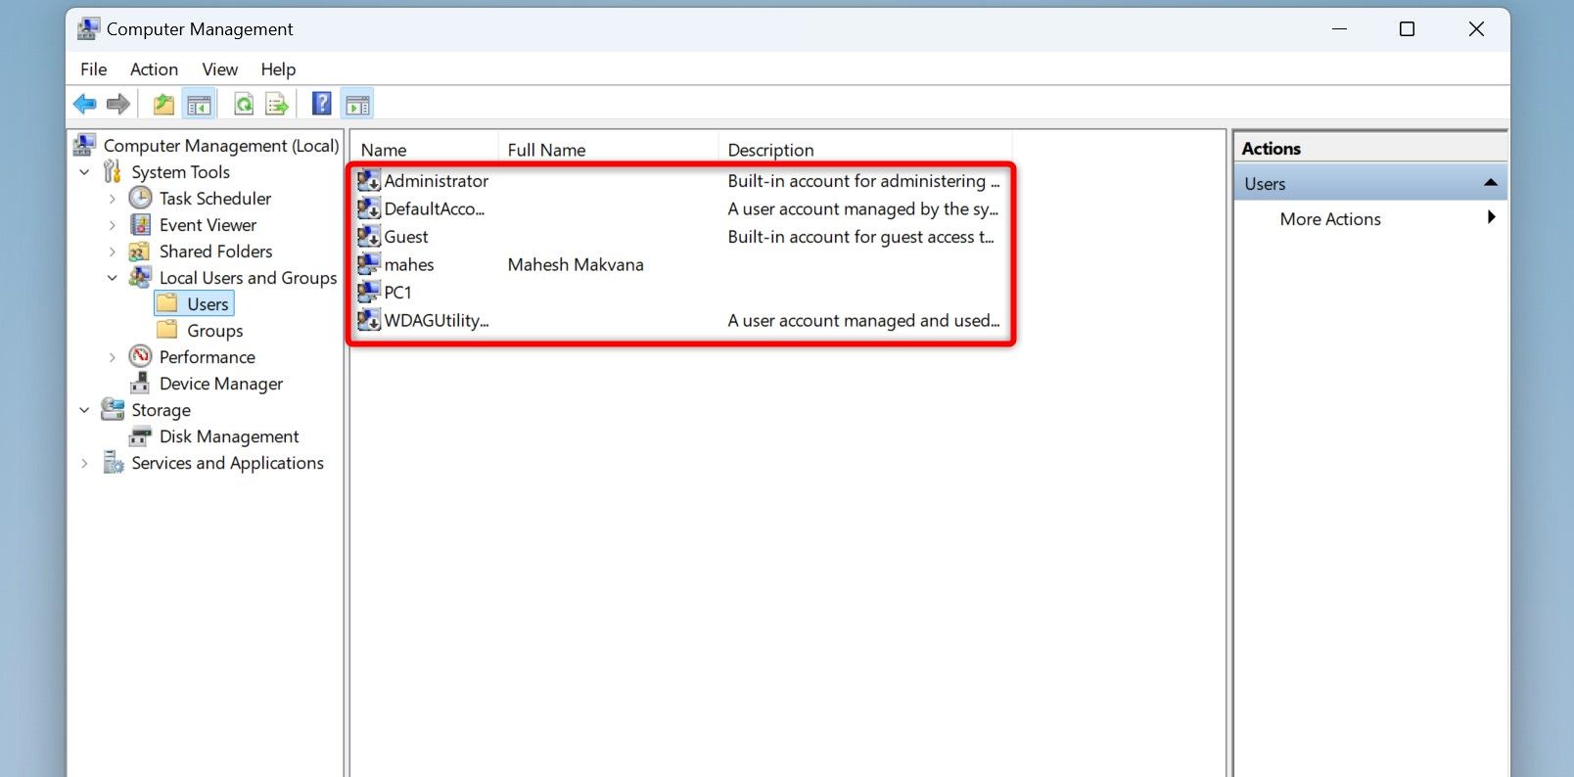Select Computer Management (Local) root node

coord(221,146)
